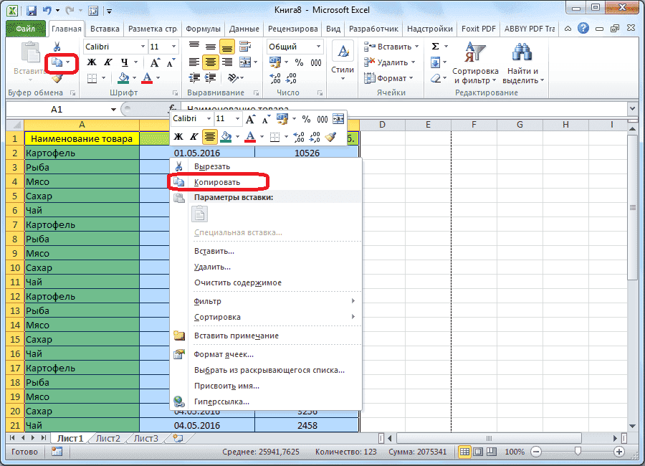
Task: Select Копировать from the context menu
Action: pos(219,181)
